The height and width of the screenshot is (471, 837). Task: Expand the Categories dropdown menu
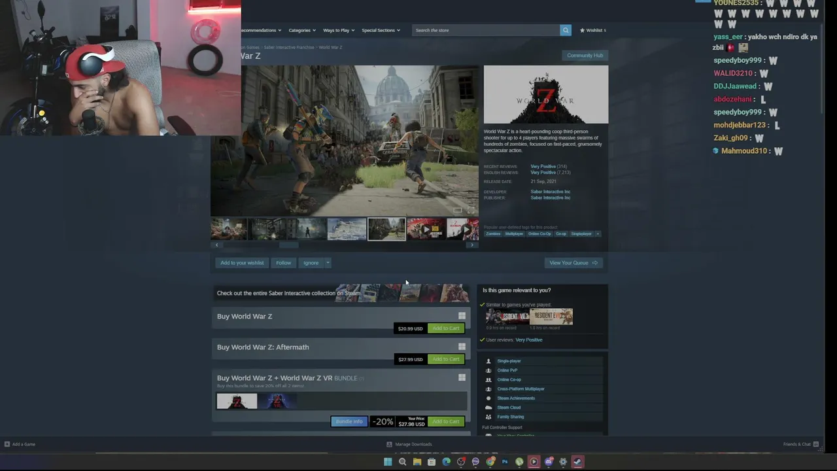coord(302,30)
